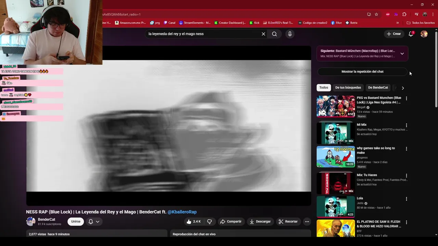Open PXG vs Bastard Munchen video thumbnail
Viewport: 438px width, 246px height.
336,106
